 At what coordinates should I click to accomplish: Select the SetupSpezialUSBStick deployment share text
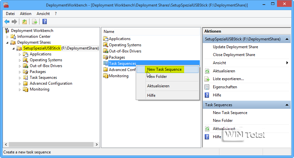(42, 48)
